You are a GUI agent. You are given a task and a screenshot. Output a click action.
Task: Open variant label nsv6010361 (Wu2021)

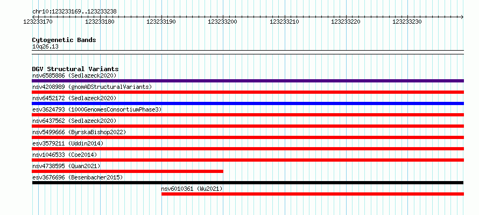[x=192, y=189]
